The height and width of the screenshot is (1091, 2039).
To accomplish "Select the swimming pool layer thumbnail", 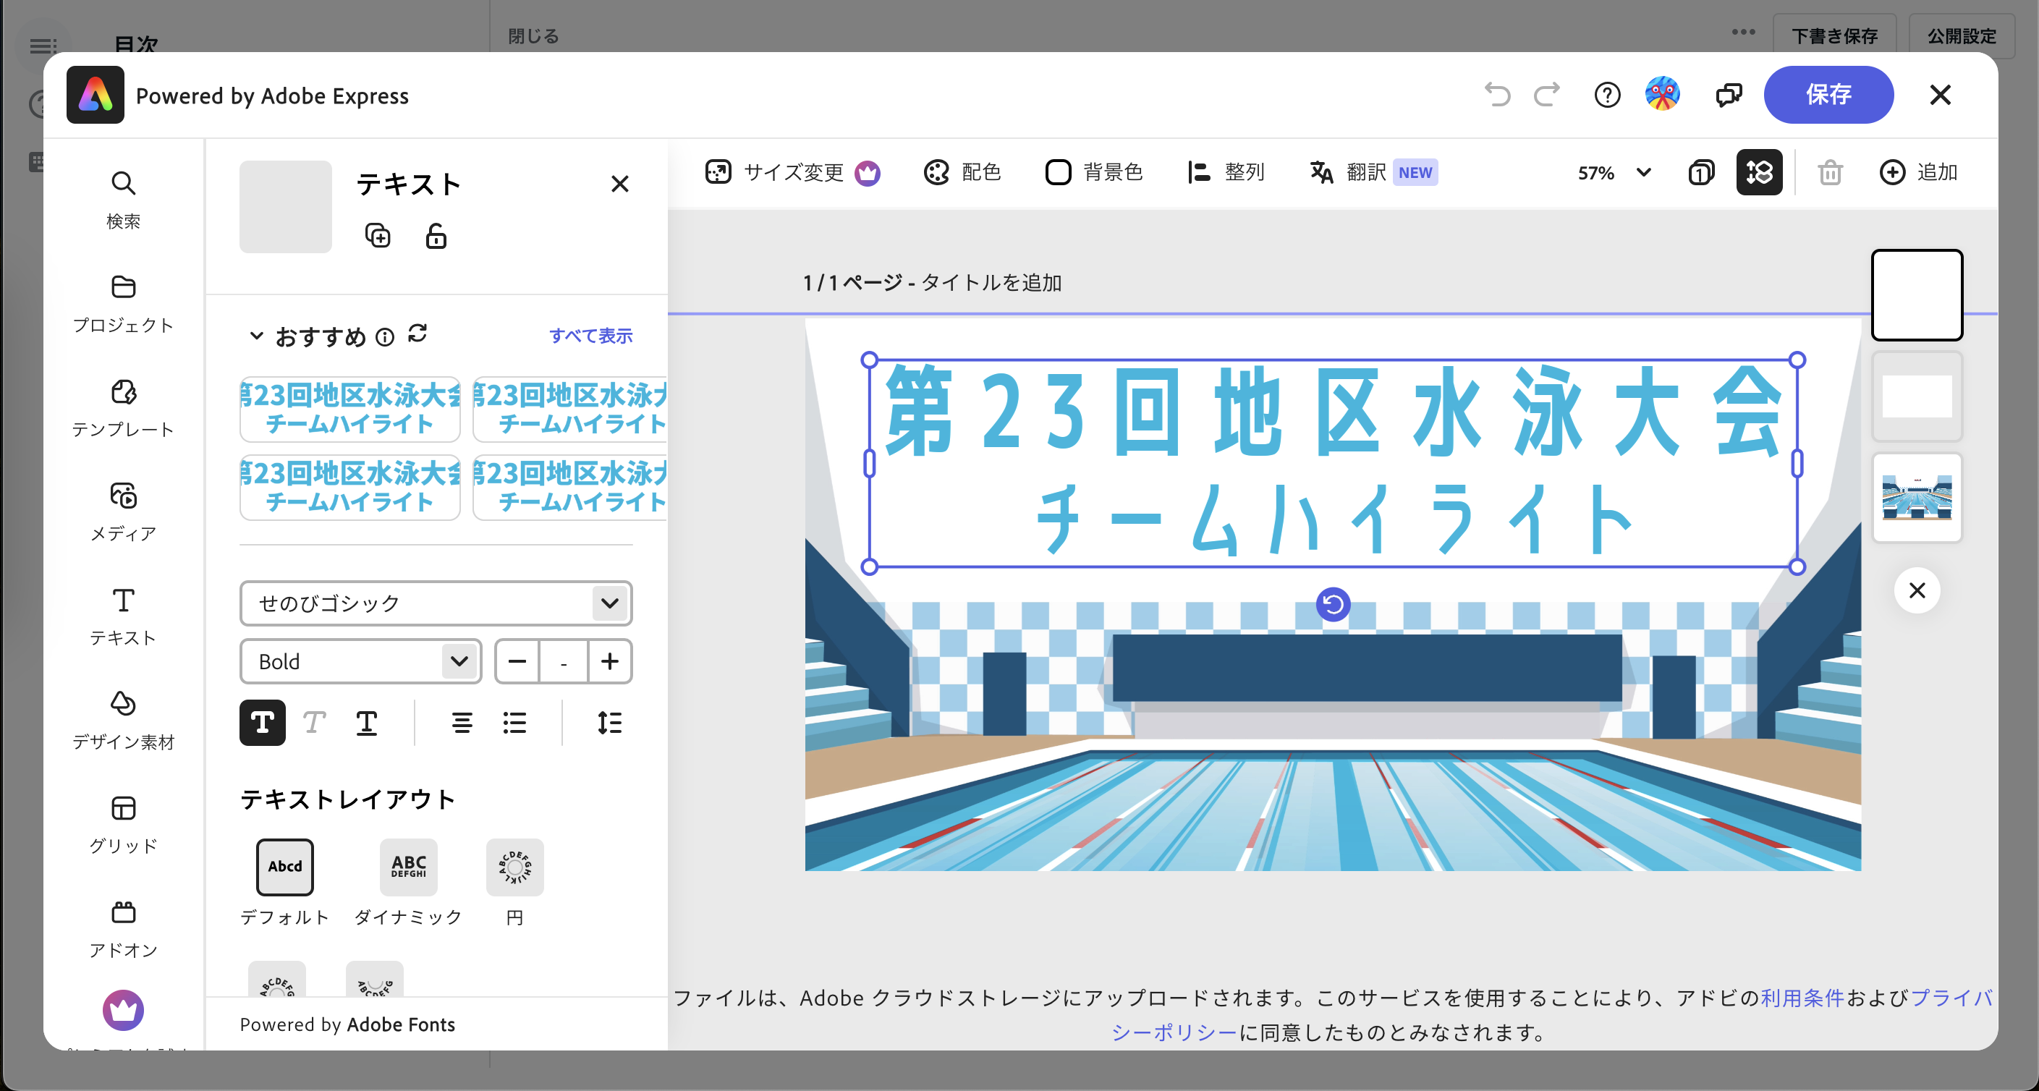I will pos(1916,497).
